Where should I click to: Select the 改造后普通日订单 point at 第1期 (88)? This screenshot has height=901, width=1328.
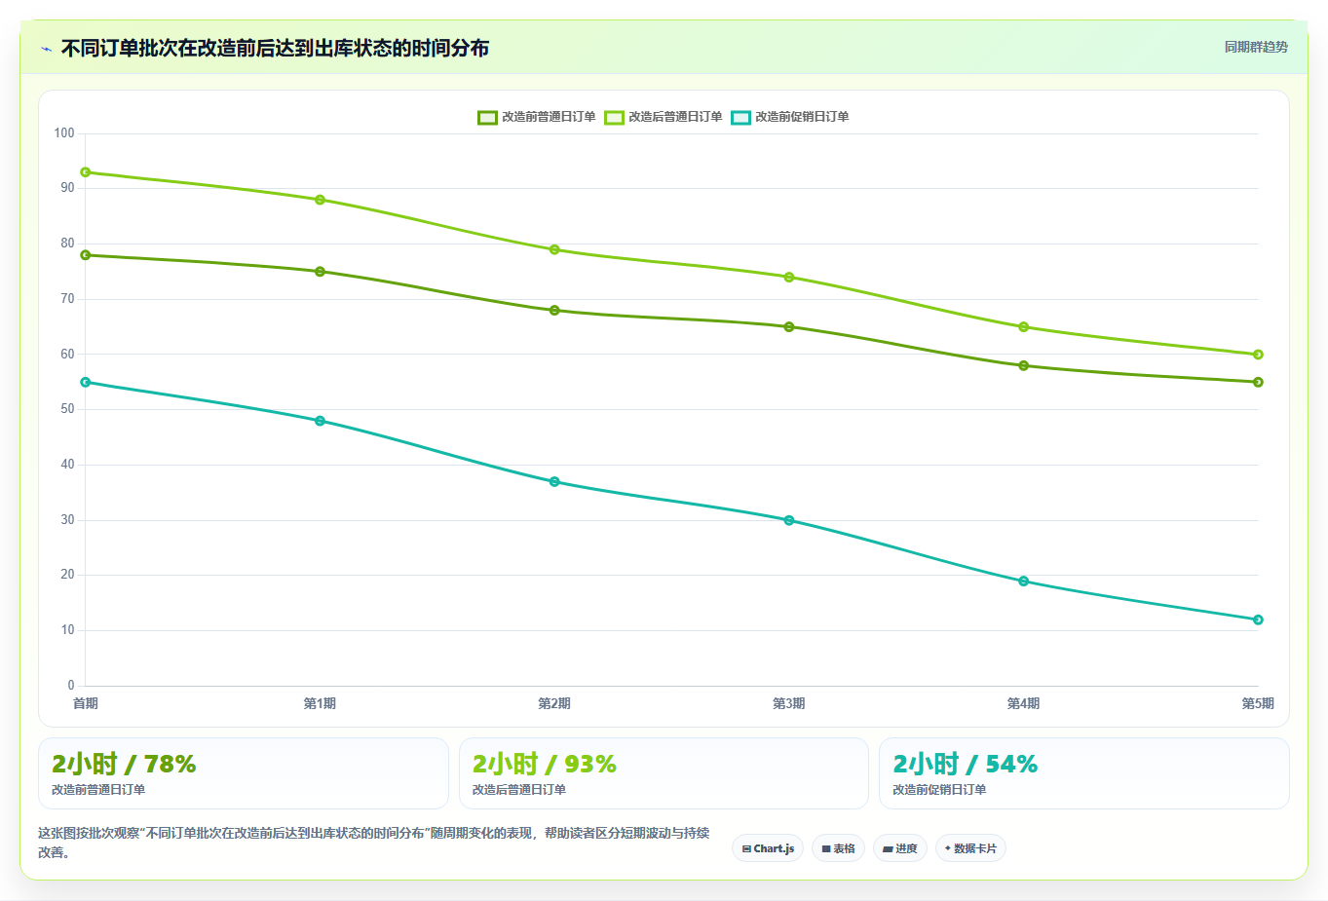pyautogui.click(x=320, y=200)
